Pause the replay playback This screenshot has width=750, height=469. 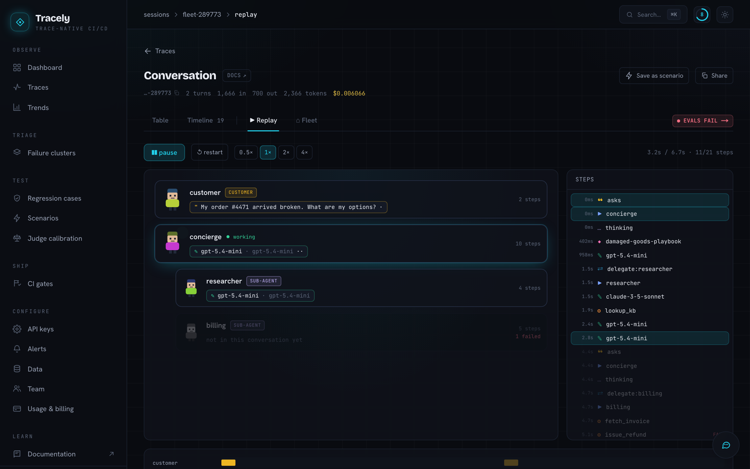[x=164, y=153]
